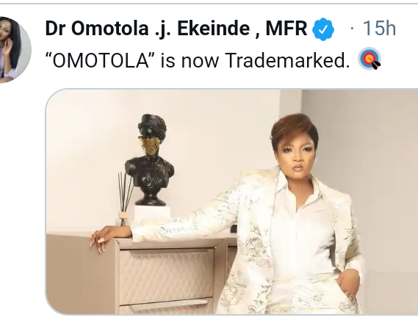Click the word "Trademarked." in the tweet
The height and width of the screenshot is (323, 418).
coord(287,60)
